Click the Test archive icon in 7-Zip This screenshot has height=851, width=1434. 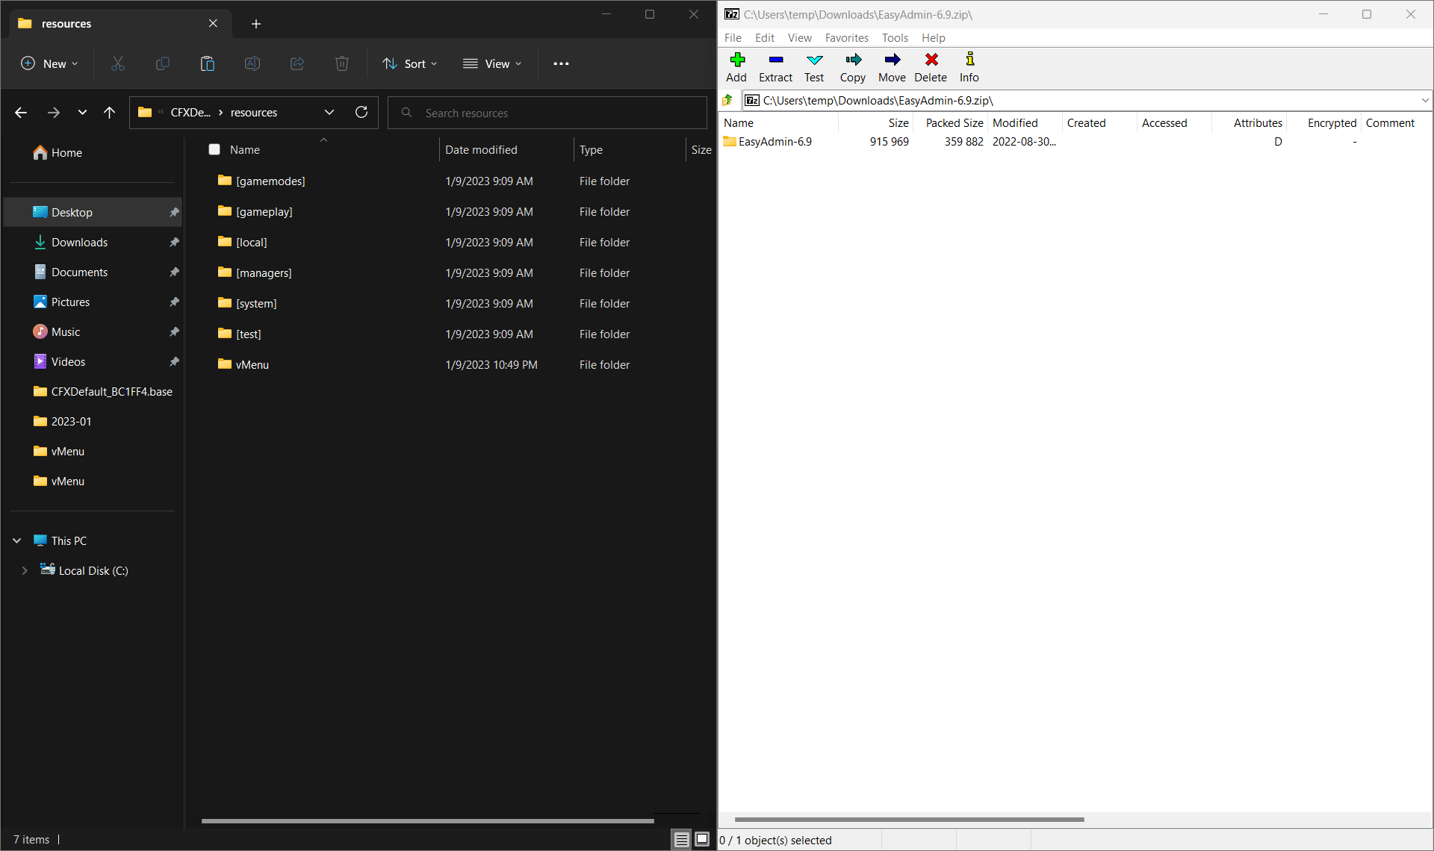pos(814,67)
